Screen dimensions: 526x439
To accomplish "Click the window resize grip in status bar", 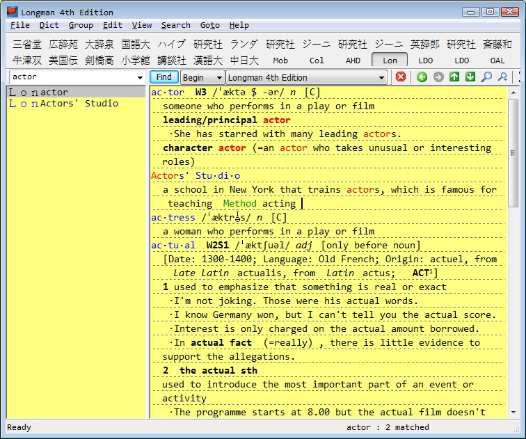I will [516, 429].
